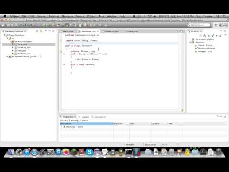Open Package Explorer view menu triangle
The image size is (229, 172).
tap(46, 31)
